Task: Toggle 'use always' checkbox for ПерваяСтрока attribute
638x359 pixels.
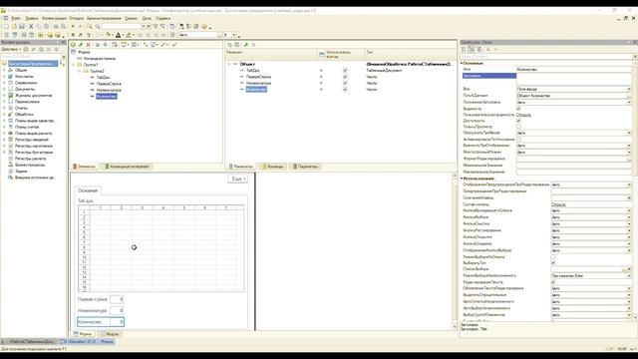Action: click(345, 77)
